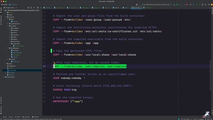
Task: Open Pull Requests side panel
Action: click(x=1, y=20)
